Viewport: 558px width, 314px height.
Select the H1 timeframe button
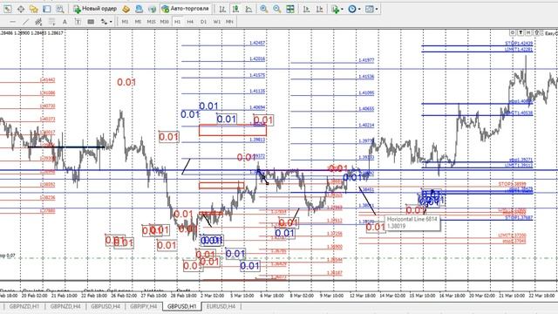tap(177, 22)
